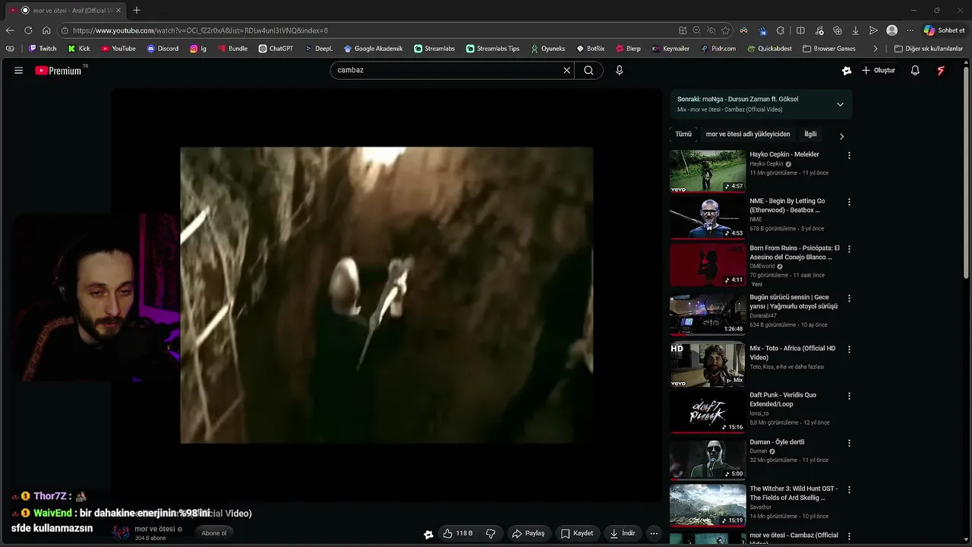Open options for The Witcher 3 video
Screen dimensions: 972x547
pos(849,490)
